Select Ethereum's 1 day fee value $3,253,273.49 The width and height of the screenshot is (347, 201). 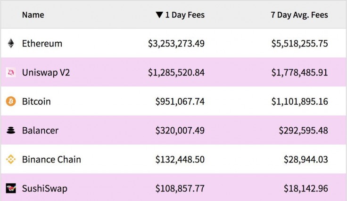click(176, 44)
